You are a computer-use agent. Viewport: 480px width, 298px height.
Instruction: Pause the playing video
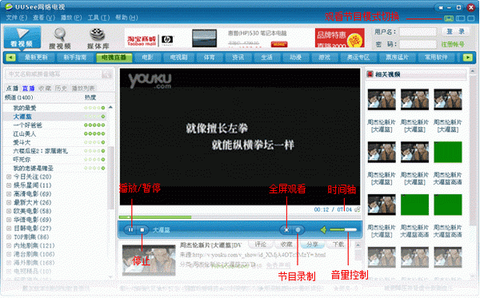[130, 230]
